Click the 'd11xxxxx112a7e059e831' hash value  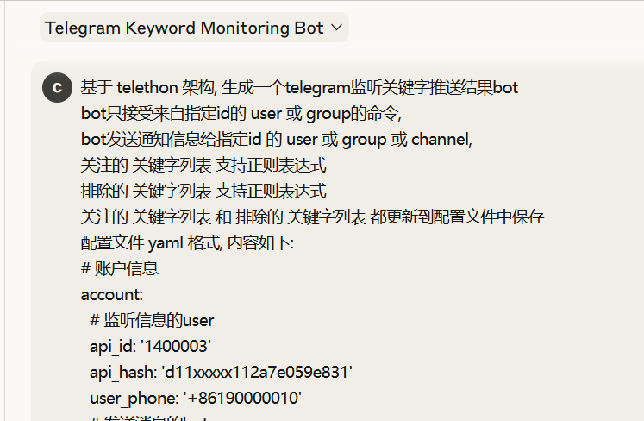pyautogui.click(x=253, y=373)
